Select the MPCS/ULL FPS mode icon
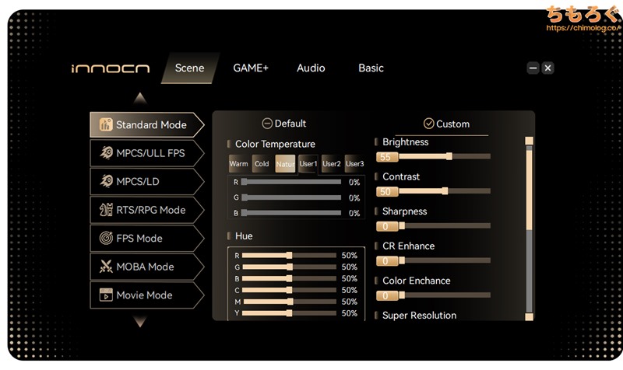 [104, 153]
